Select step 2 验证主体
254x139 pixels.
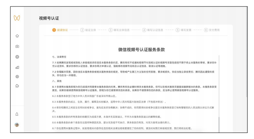point(88,30)
